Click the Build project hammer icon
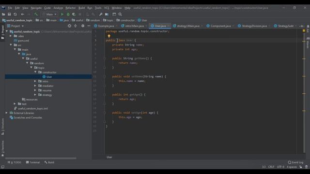Image resolution: width=310 pixels, height=174 pixels. 36,14
